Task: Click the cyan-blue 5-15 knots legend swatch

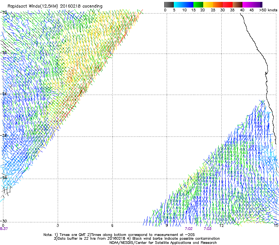Action: pyautogui.click(x=184, y=5)
